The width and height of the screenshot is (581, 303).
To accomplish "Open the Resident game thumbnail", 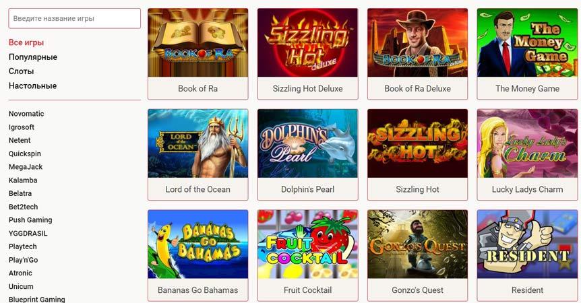I will pos(527,244).
